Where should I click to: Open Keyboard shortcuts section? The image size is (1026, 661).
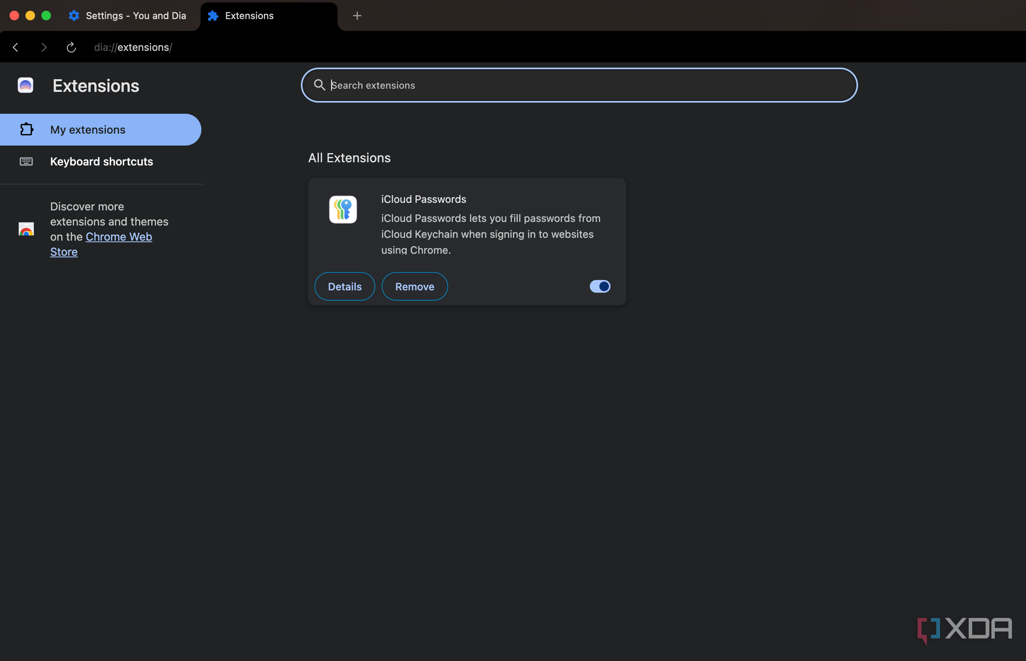click(x=101, y=161)
